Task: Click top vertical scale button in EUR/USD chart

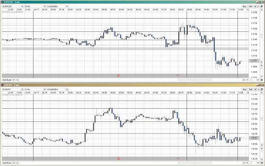Action: click(x=262, y=10)
